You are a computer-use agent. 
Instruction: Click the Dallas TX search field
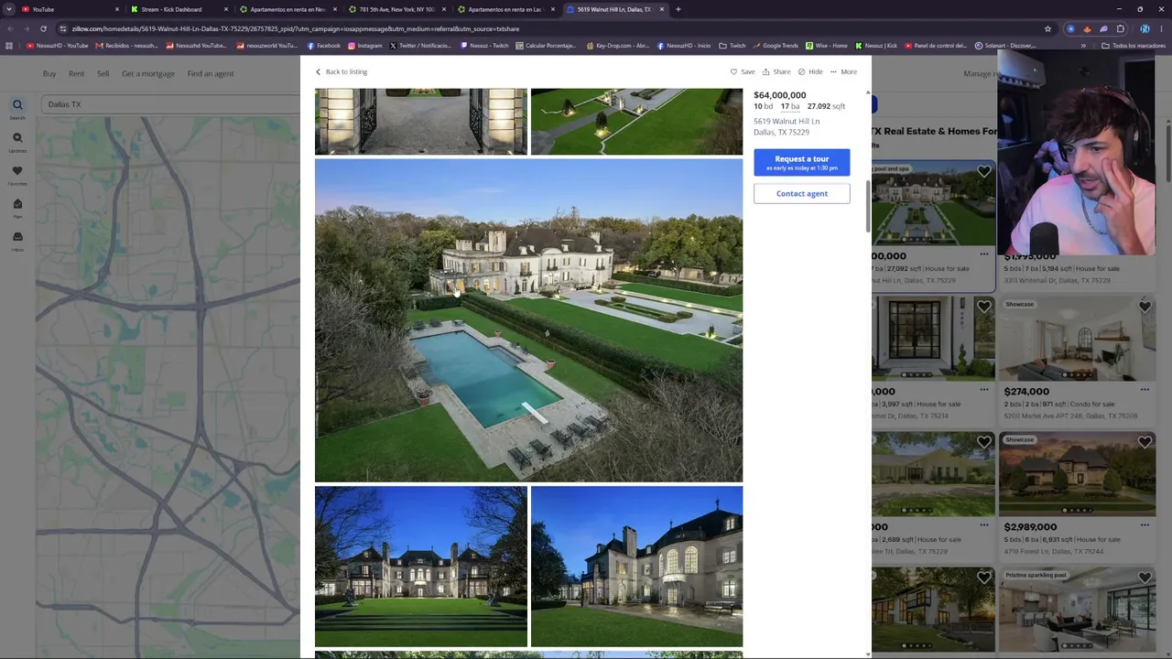pyautogui.click(x=169, y=104)
